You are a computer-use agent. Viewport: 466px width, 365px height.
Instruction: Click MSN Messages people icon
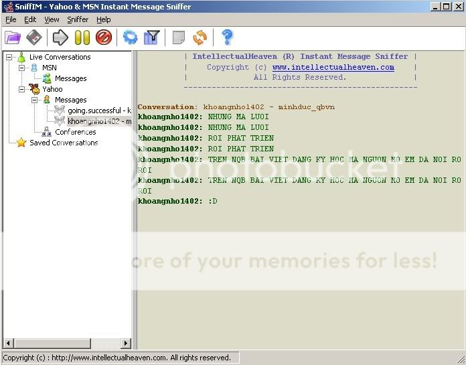point(47,78)
